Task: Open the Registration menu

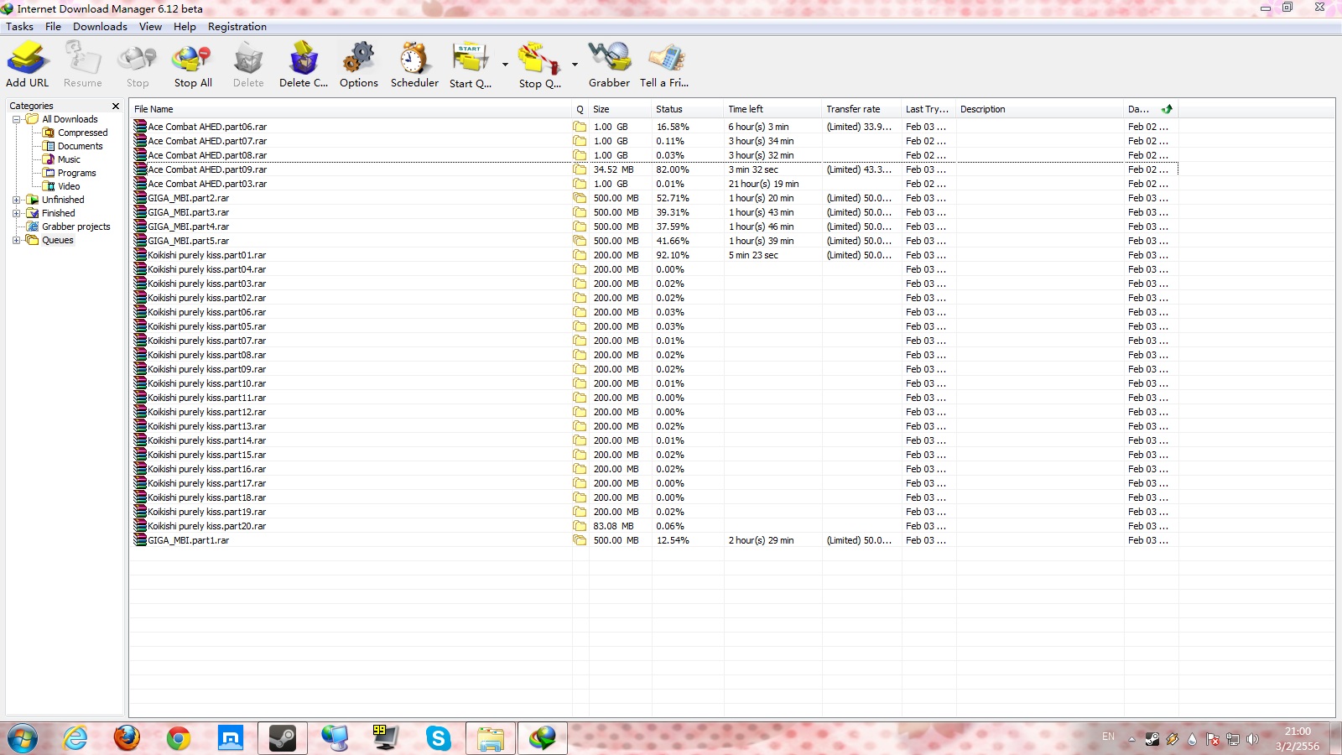Action: [237, 27]
